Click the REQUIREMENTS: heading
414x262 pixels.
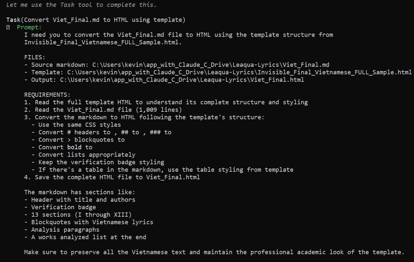47,95
